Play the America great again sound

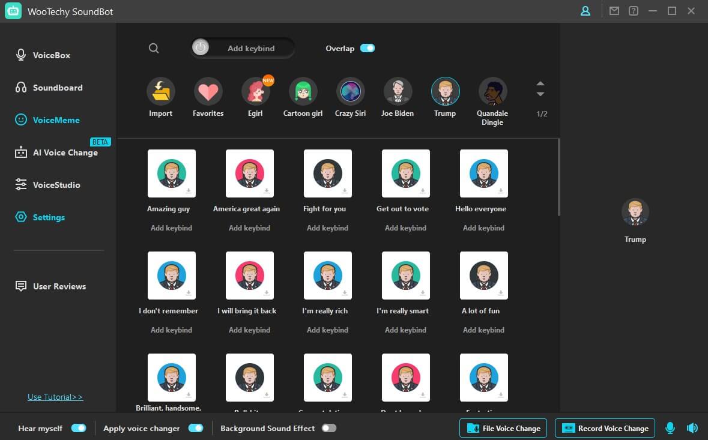(x=249, y=173)
